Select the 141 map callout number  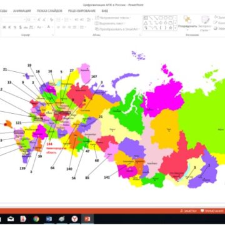pos(107,177)
